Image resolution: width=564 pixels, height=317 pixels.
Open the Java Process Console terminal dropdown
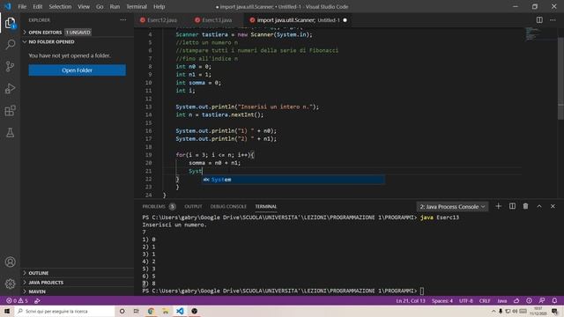click(x=452, y=207)
